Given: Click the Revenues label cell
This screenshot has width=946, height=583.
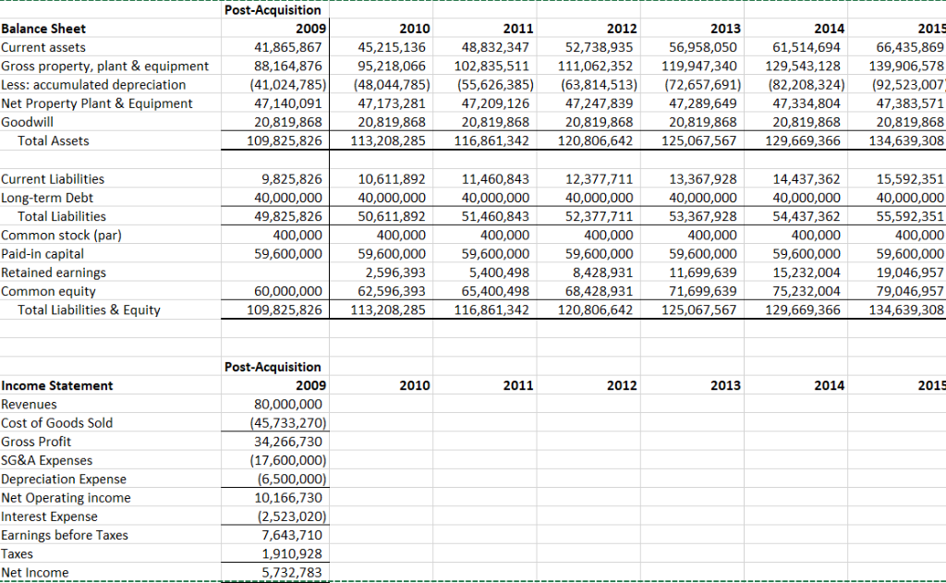Looking at the screenshot, I should pos(28,404).
